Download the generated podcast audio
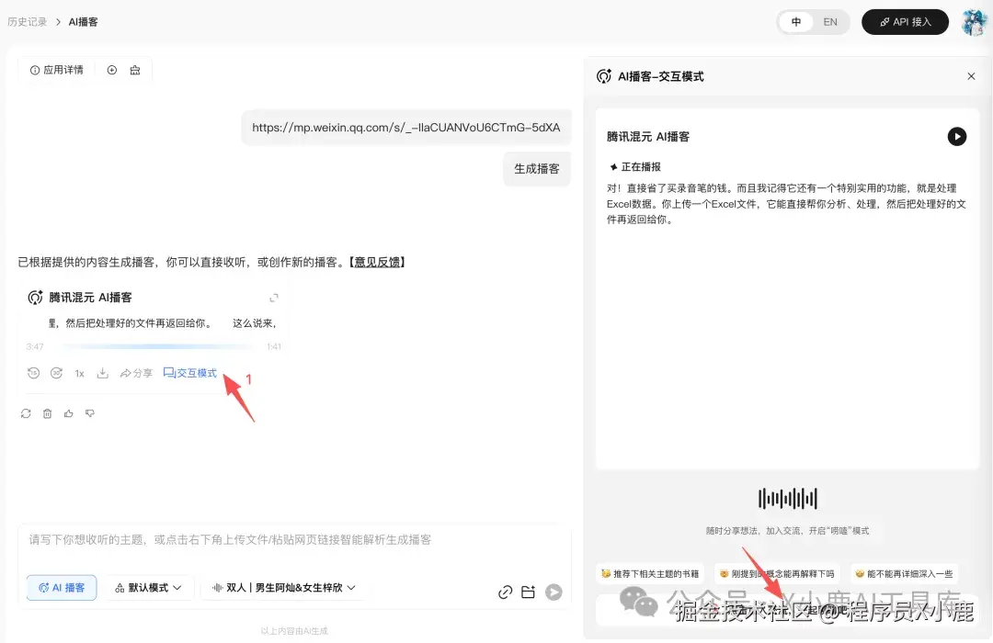The image size is (993, 643). coord(104,373)
